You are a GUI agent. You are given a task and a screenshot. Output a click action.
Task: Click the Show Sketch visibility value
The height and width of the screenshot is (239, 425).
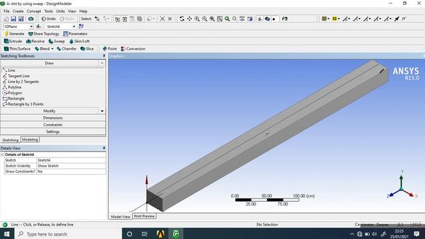(x=71, y=166)
